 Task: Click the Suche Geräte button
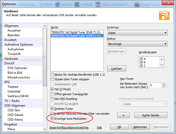click(150, 115)
